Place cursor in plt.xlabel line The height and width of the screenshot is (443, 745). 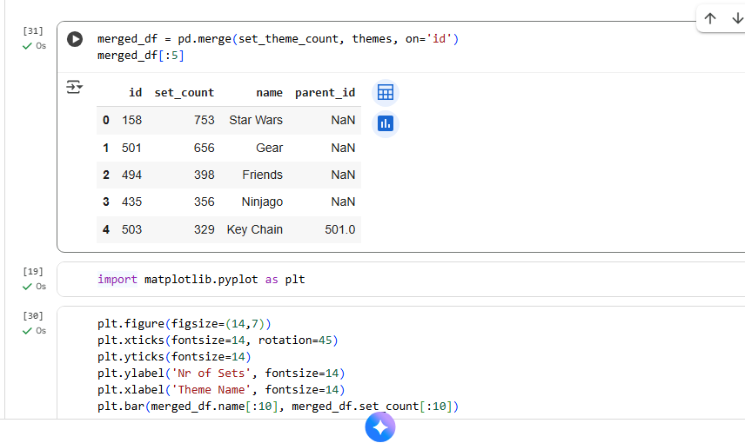pyautogui.click(x=221, y=390)
